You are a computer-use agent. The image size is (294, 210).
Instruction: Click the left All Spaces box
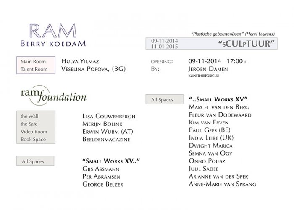point(35,161)
